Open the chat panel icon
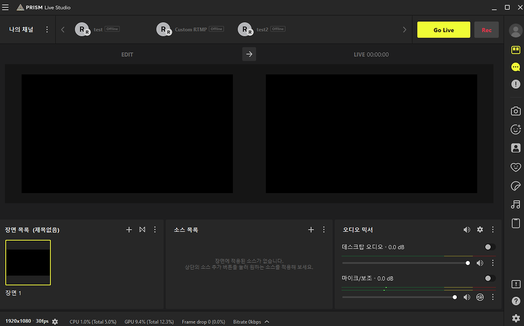This screenshot has width=524, height=326. point(516,67)
